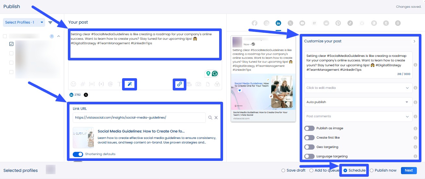Click the Link URL input field
Viewport: 425px width, 179px height.
point(139,118)
